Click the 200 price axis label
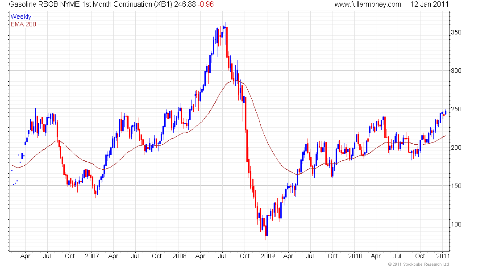The image size is (491, 268). [456, 147]
